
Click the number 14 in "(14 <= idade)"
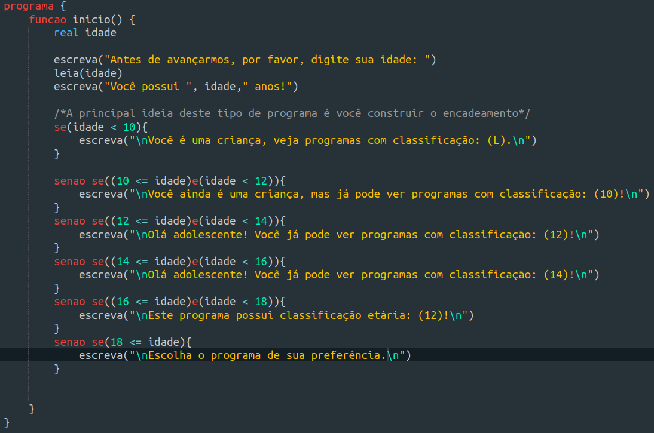pos(123,261)
